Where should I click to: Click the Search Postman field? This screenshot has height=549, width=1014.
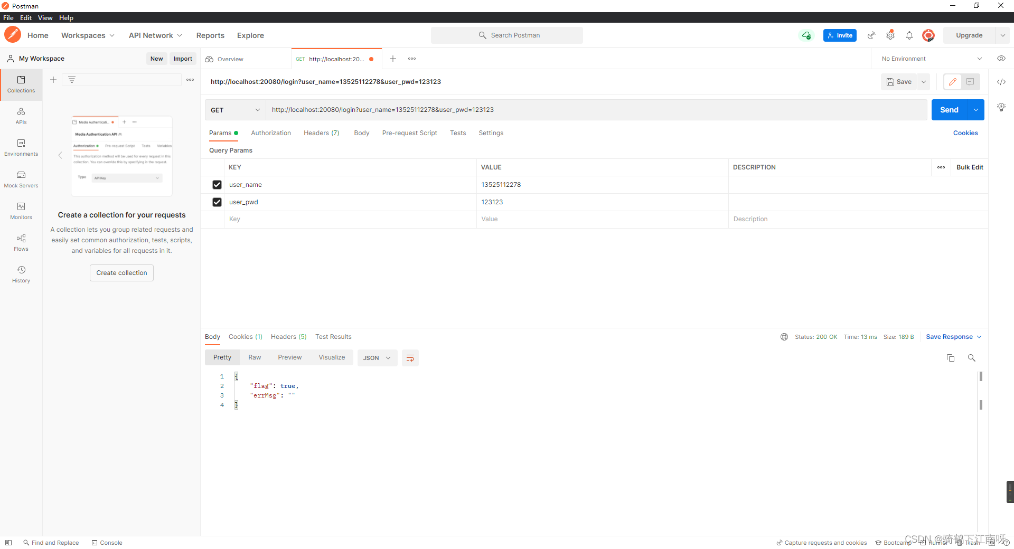(x=507, y=35)
